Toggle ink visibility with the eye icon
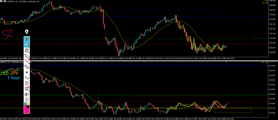 pyautogui.click(x=27, y=39)
